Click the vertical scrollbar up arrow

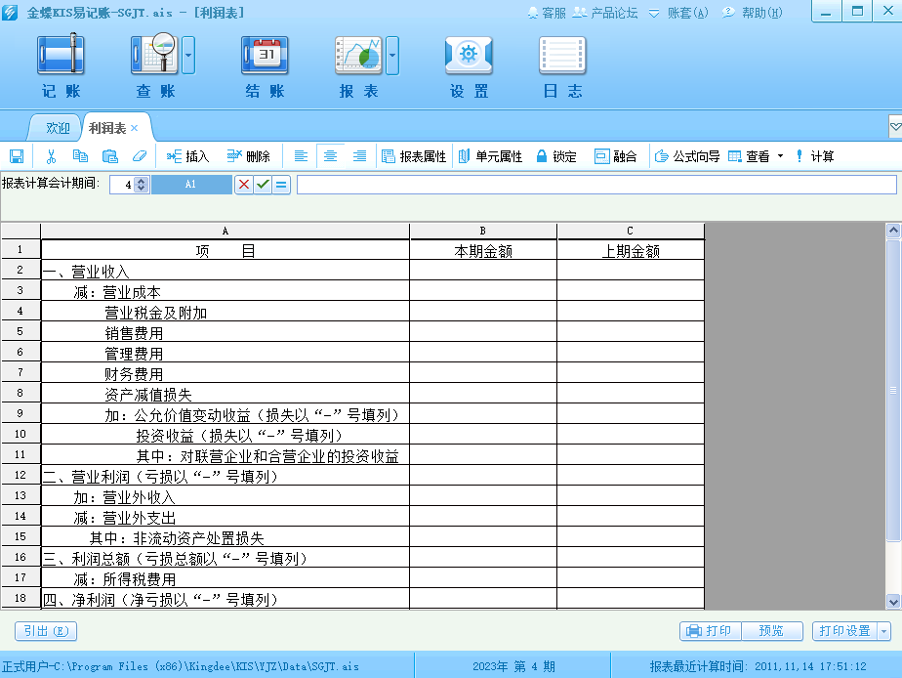[893, 231]
